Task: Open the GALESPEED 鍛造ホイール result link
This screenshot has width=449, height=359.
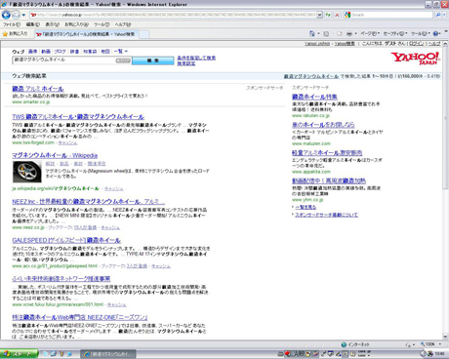Action: tap(66, 240)
